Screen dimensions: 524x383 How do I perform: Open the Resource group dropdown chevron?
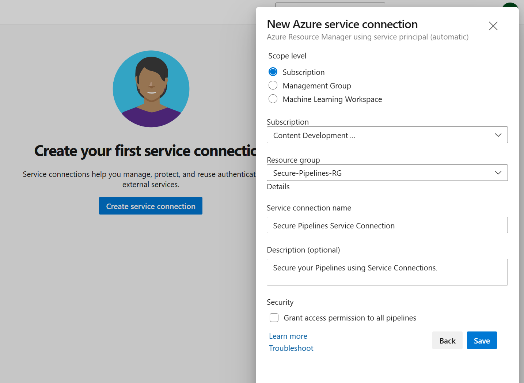pos(498,172)
